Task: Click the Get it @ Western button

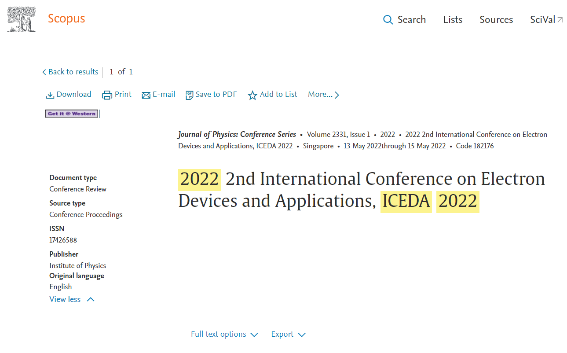Action: [x=72, y=114]
